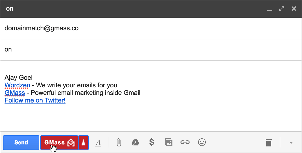Attach files with the paperclip icon
Screen dimensions: 302x153
119,143
